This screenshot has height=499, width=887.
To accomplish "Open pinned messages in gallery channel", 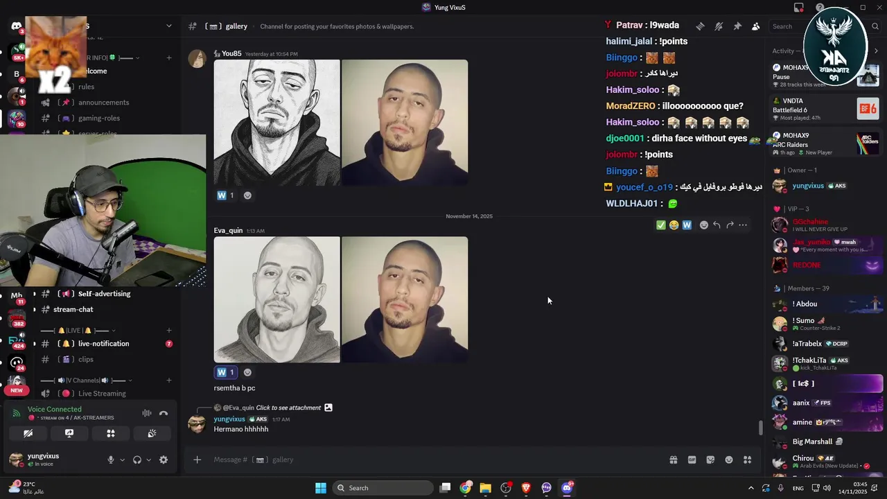I will (x=737, y=26).
